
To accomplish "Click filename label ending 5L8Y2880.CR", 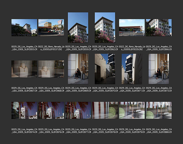I will (x=159, y=131).
